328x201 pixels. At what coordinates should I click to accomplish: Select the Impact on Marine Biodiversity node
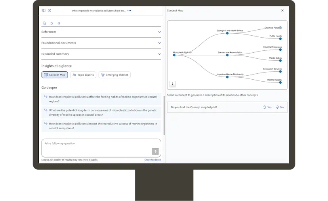pos(227,77)
